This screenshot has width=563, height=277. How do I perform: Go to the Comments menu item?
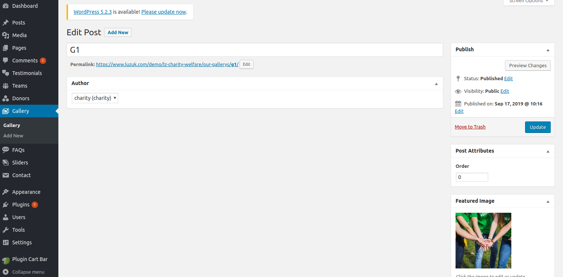coord(29,61)
